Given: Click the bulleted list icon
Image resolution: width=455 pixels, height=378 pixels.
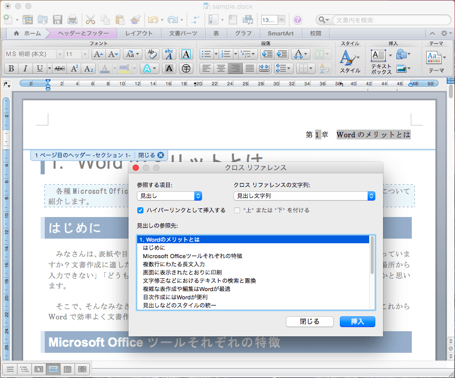Looking at the screenshot, I should point(207,54).
